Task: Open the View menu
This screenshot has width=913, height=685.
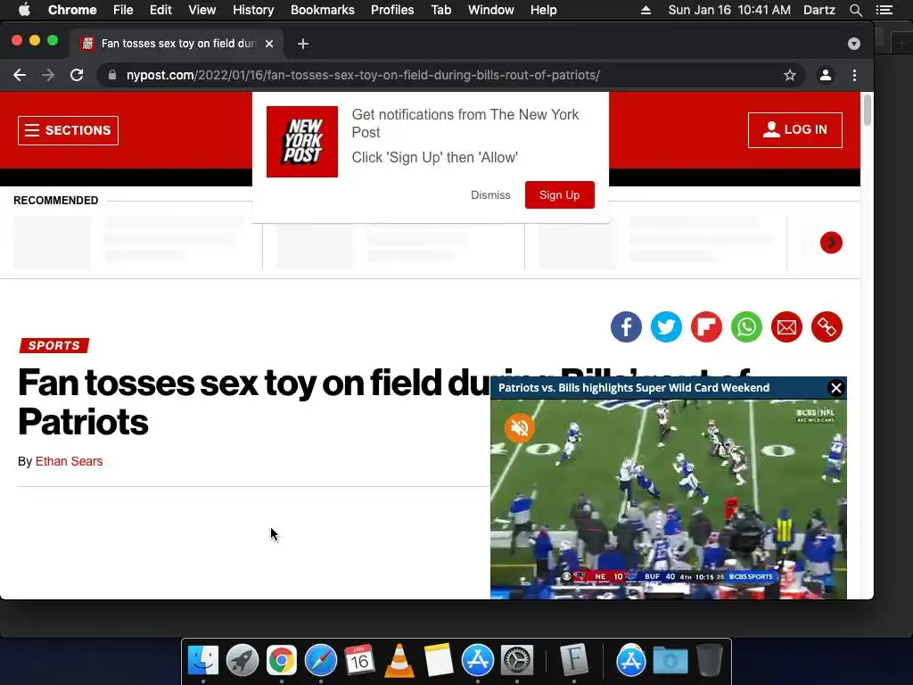Action: click(x=202, y=10)
